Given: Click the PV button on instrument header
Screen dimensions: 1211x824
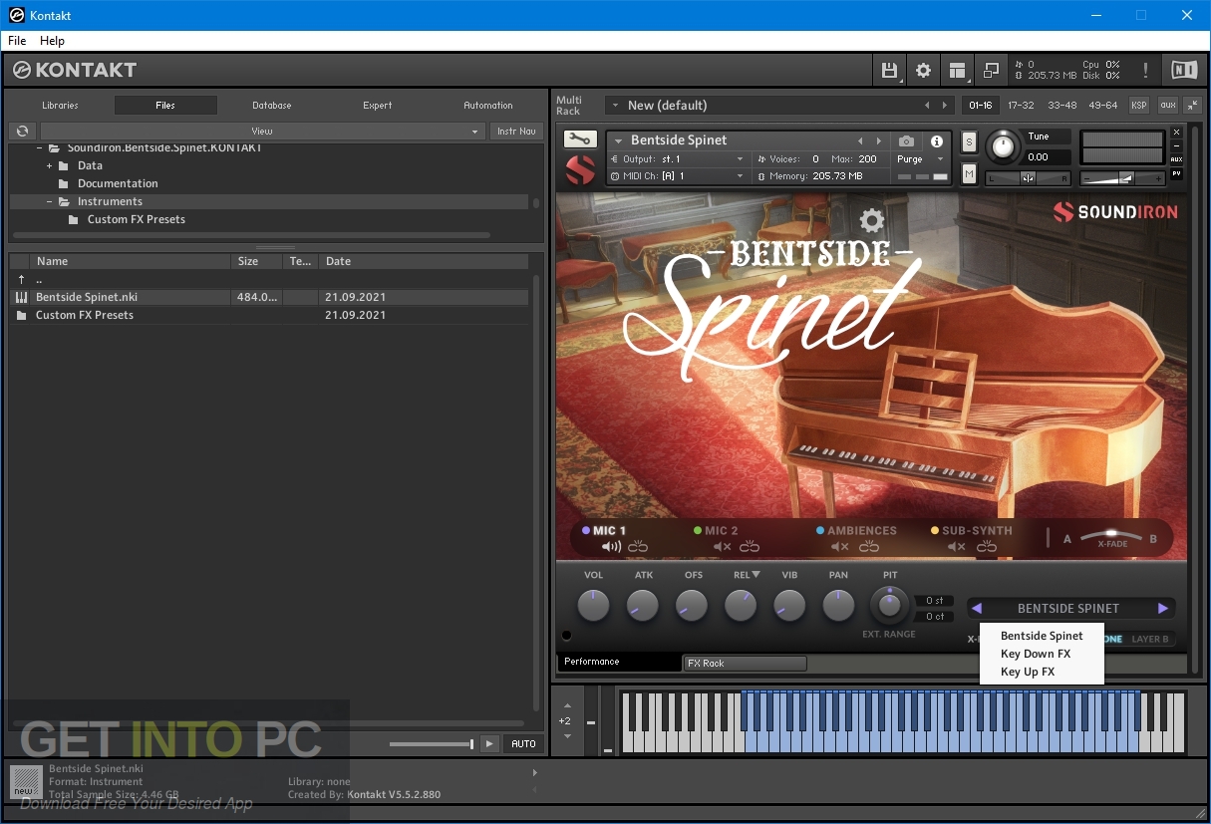Looking at the screenshot, I should pos(1176,173).
